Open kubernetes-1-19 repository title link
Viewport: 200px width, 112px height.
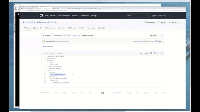[x=44, y=22]
